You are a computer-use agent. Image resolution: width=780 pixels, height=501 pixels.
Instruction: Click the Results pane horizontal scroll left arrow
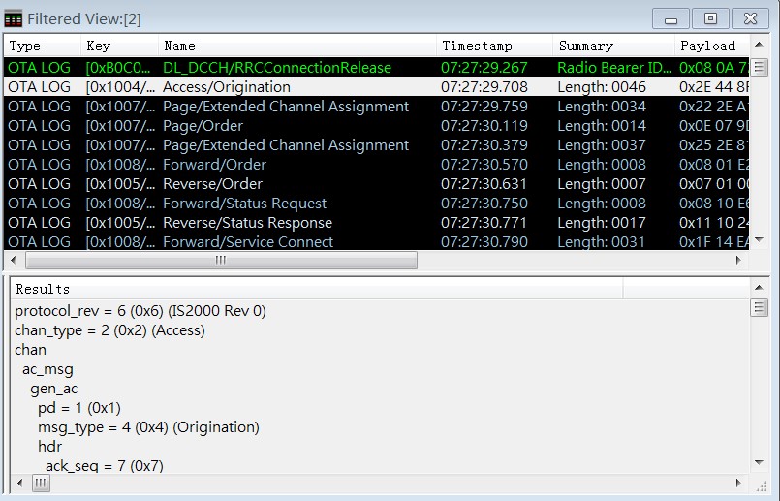[20, 483]
